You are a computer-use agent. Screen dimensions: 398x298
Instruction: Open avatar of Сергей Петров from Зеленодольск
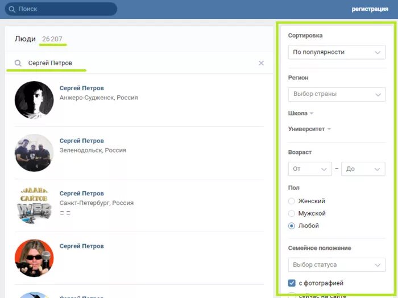coord(34,153)
